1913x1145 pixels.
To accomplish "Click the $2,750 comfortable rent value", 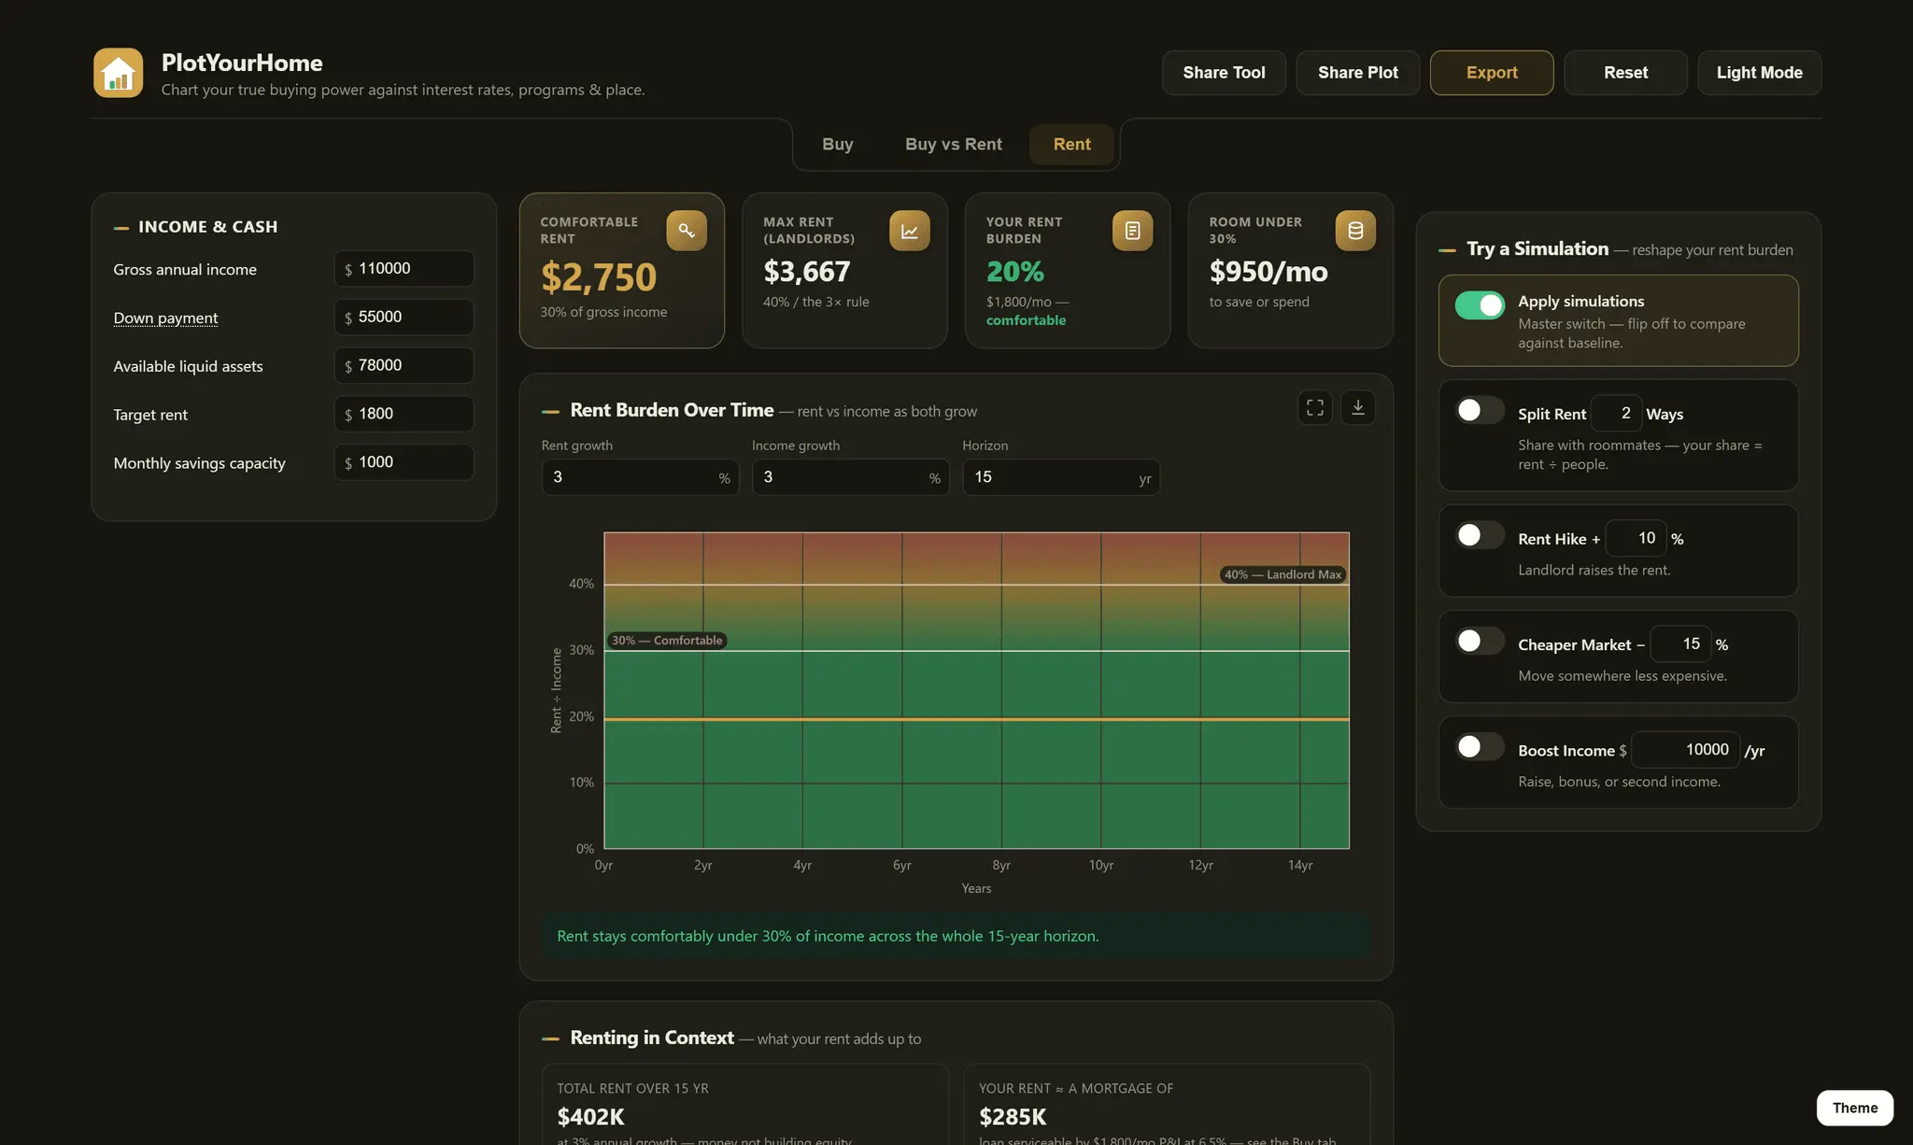I will click(599, 277).
